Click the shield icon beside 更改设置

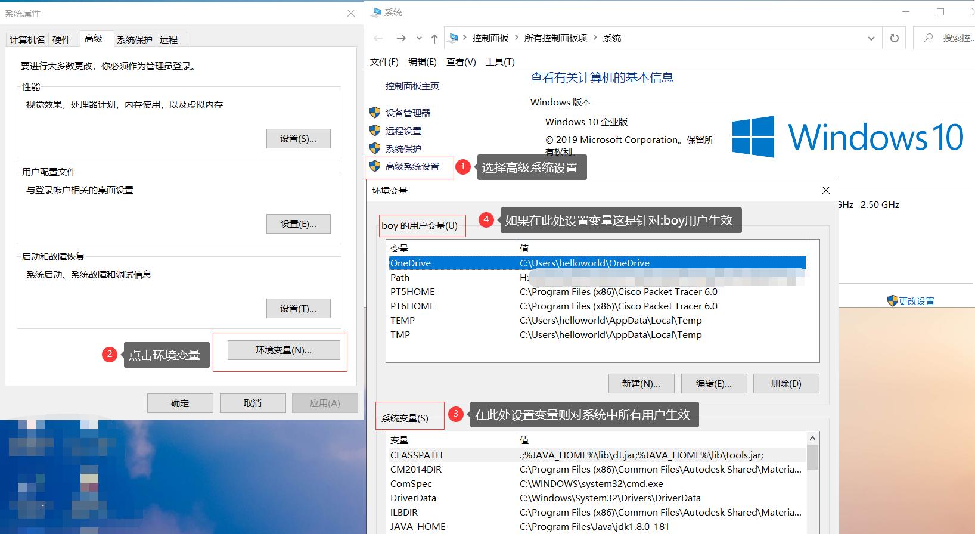(892, 301)
